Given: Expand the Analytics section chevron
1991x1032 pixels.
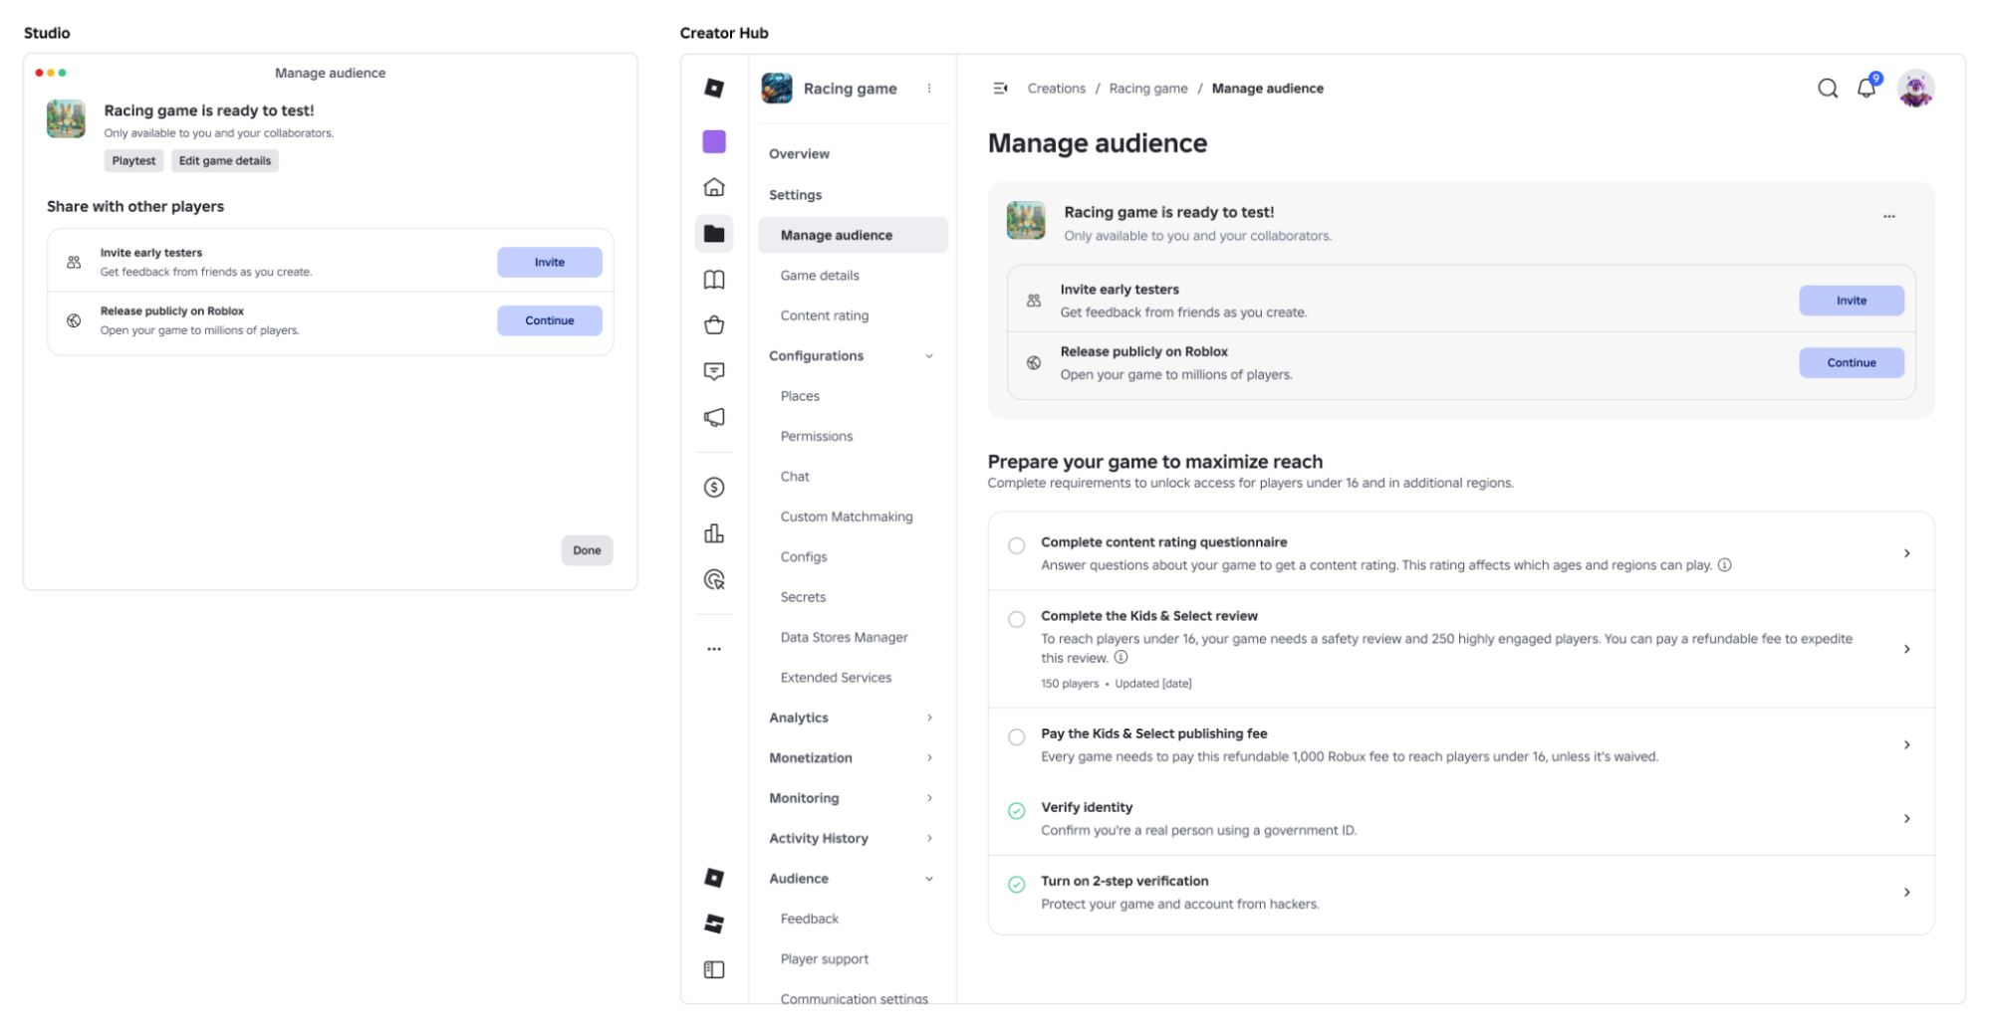Looking at the screenshot, I should [929, 718].
